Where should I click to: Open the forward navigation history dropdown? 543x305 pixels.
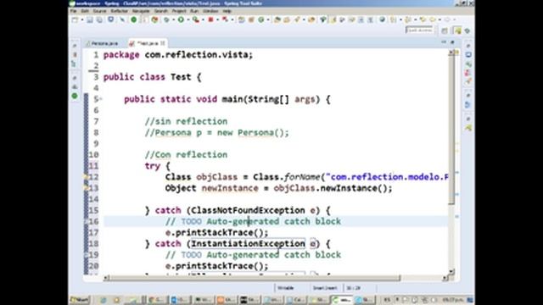coord(455,19)
